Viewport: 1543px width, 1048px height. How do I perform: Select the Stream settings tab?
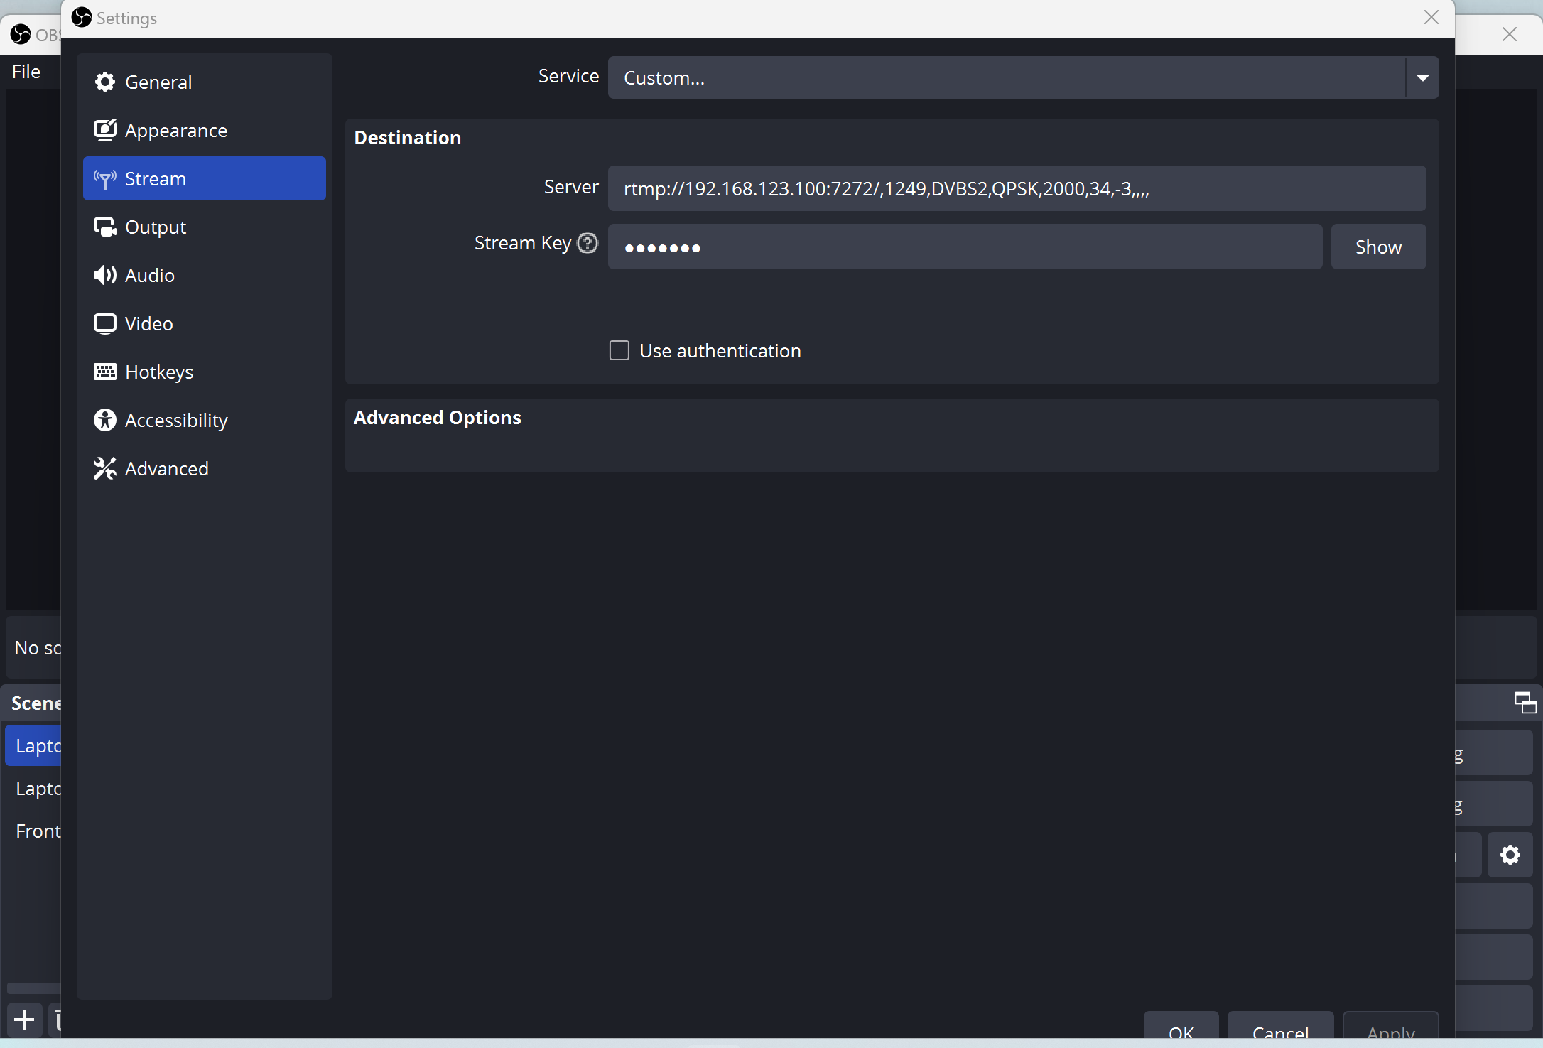[x=205, y=179]
